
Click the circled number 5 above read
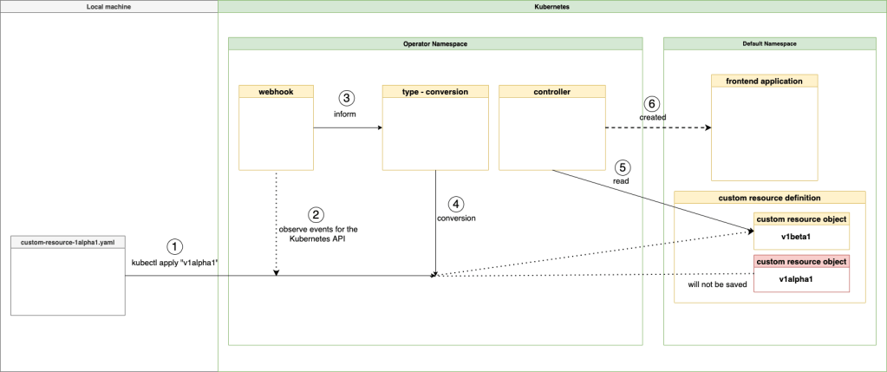[x=621, y=166]
